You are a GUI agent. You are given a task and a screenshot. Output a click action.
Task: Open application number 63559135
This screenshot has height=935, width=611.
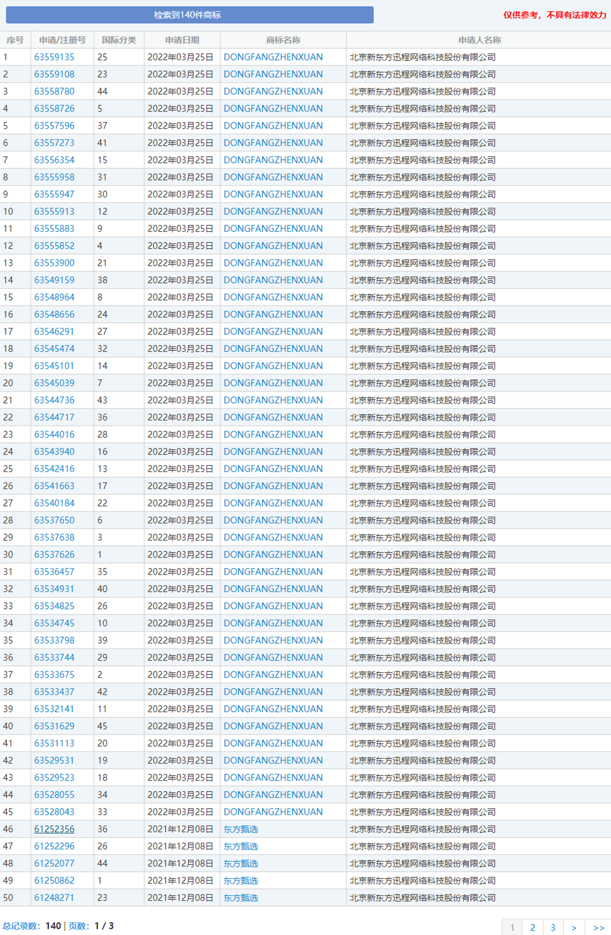coord(54,57)
